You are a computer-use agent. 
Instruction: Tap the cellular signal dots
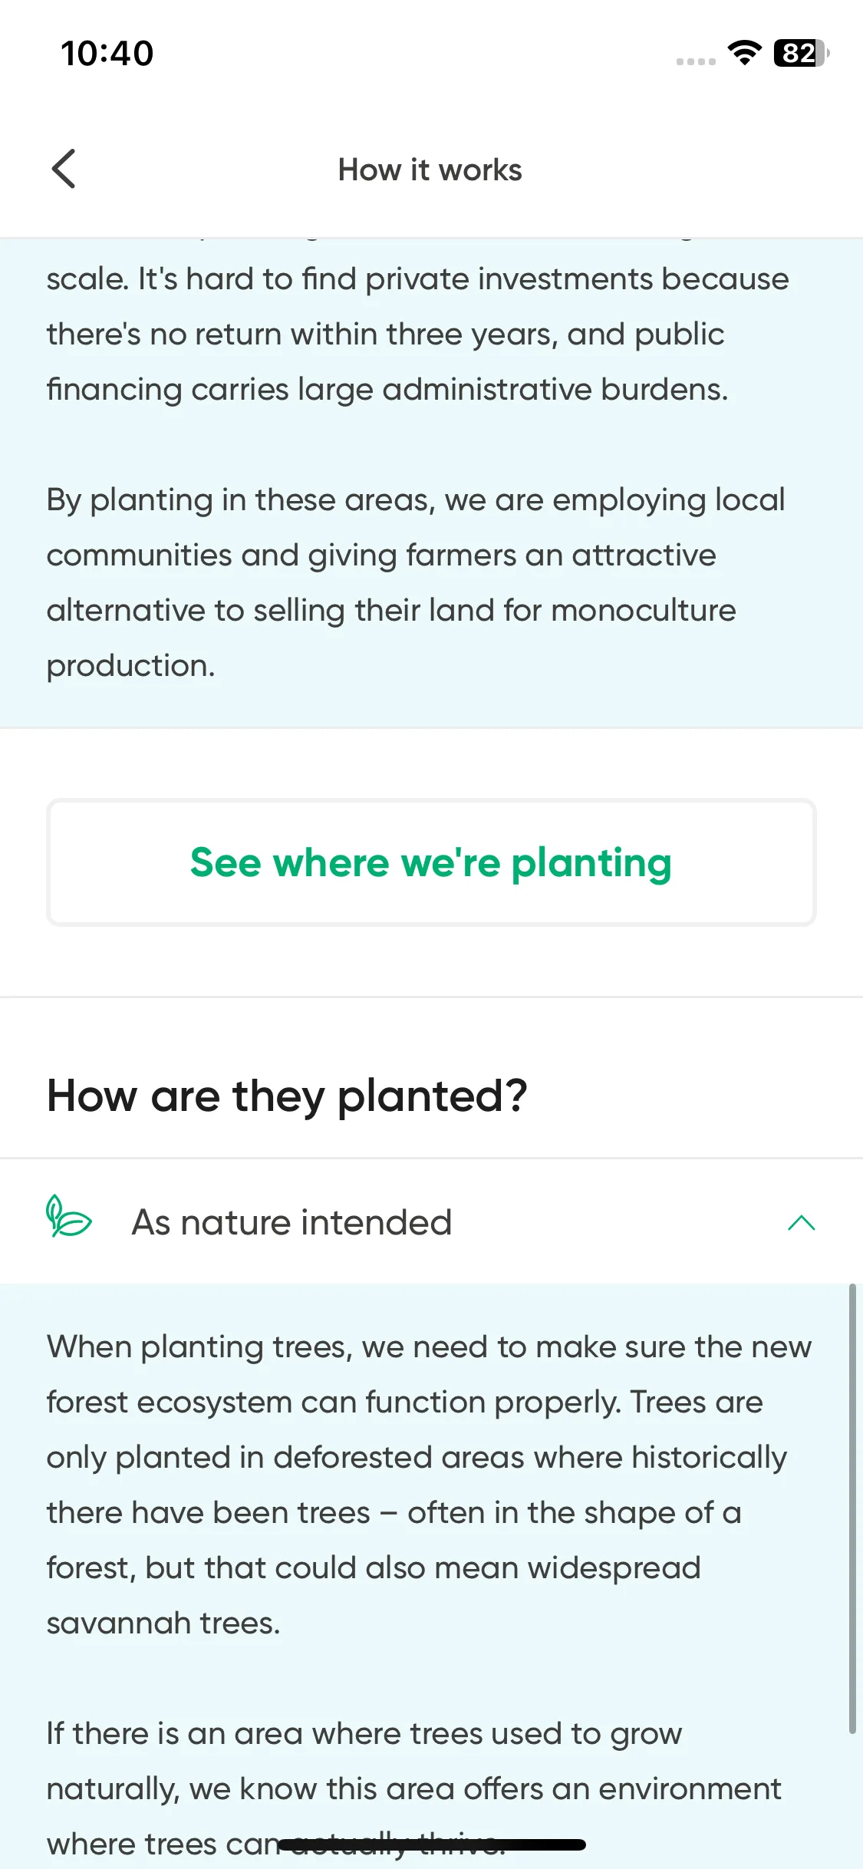coord(696,61)
